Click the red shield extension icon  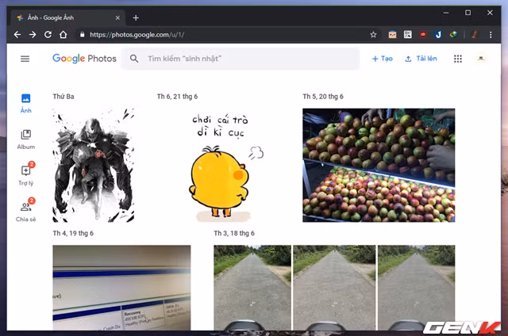423,35
